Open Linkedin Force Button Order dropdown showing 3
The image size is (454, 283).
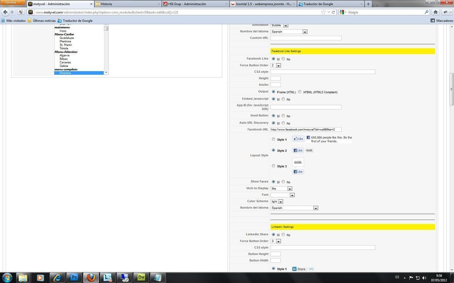point(276,241)
